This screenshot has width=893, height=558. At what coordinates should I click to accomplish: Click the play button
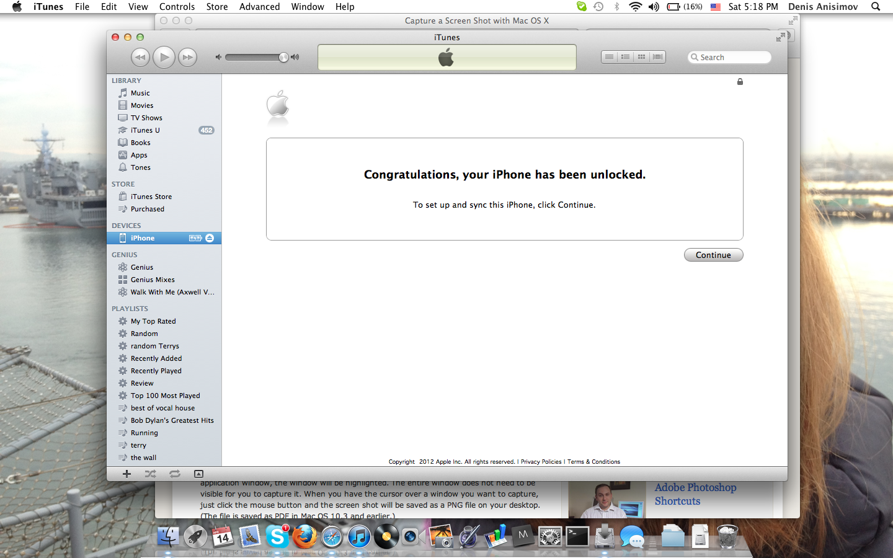click(164, 57)
